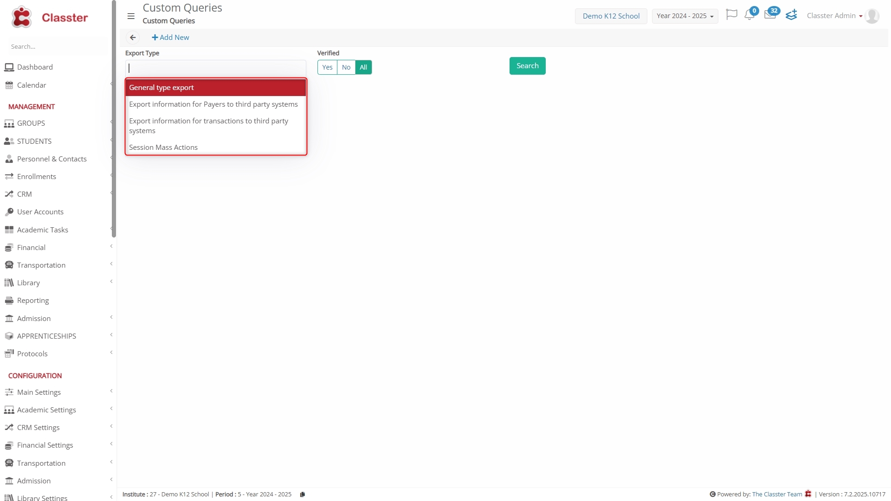Click the User Accounts key icon

9,212
